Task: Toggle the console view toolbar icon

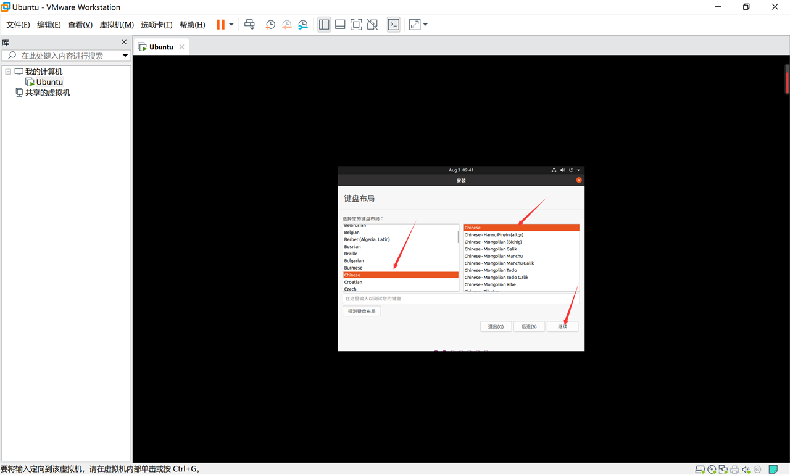Action: [x=394, y=25]
